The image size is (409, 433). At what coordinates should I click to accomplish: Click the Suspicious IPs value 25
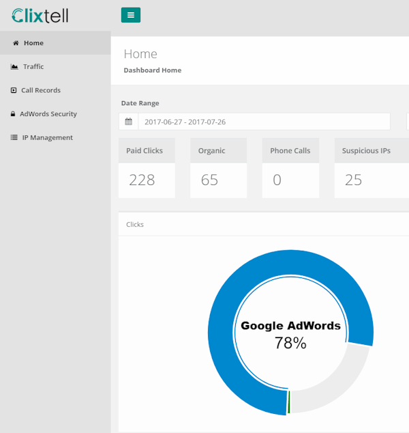[353, 180]
